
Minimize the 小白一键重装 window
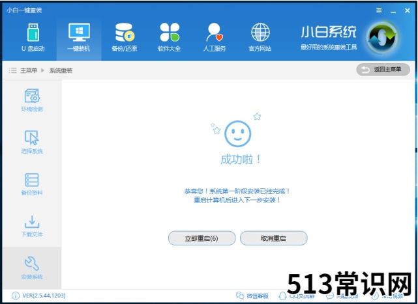click(x=393, y=10)
